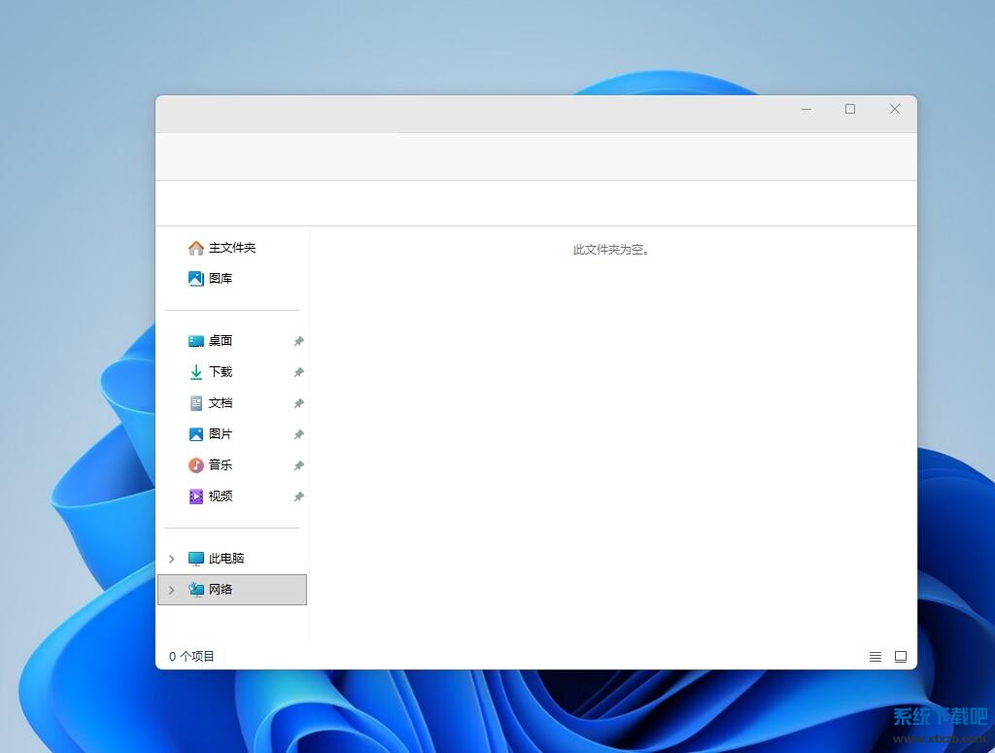Expand the 此电脑 tree chevron
Screen dimensions: 995x753
[x=172, y=559]
